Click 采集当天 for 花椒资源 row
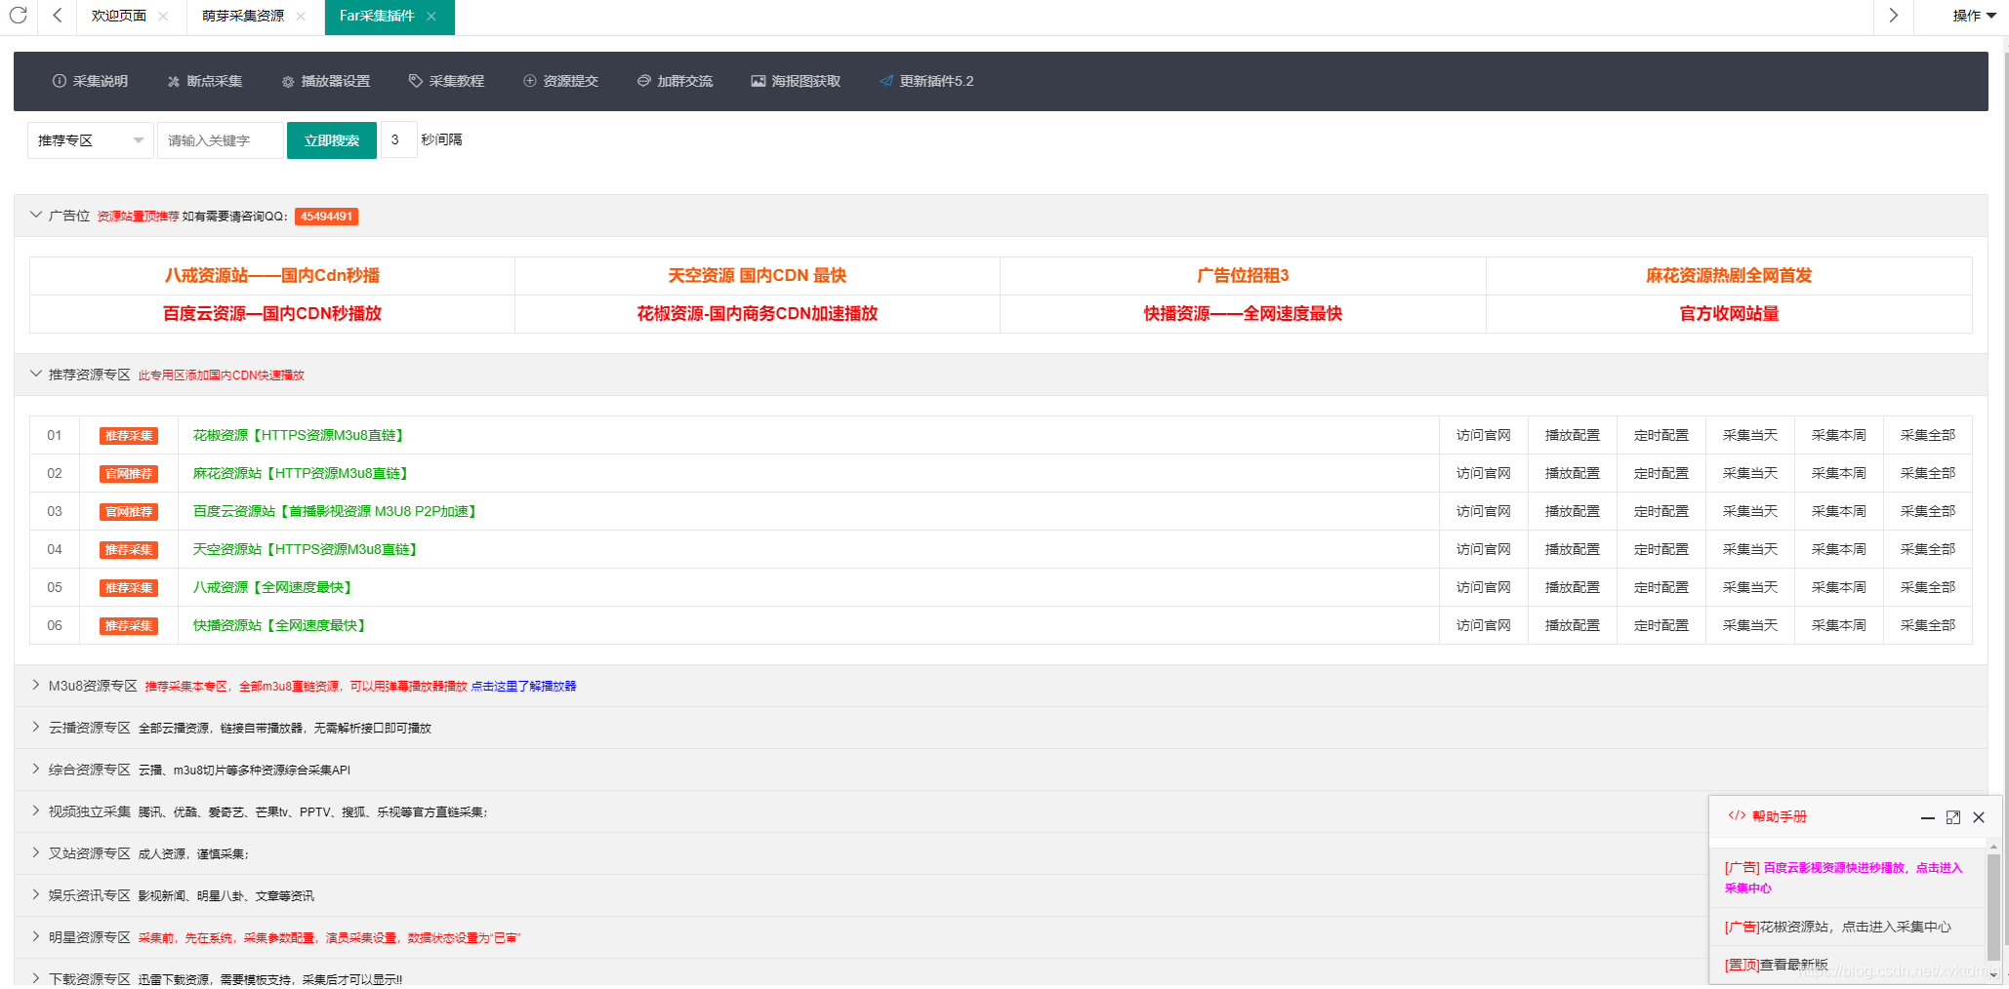The width and height of the screenshot is (2009, 989). [1749, 435]
